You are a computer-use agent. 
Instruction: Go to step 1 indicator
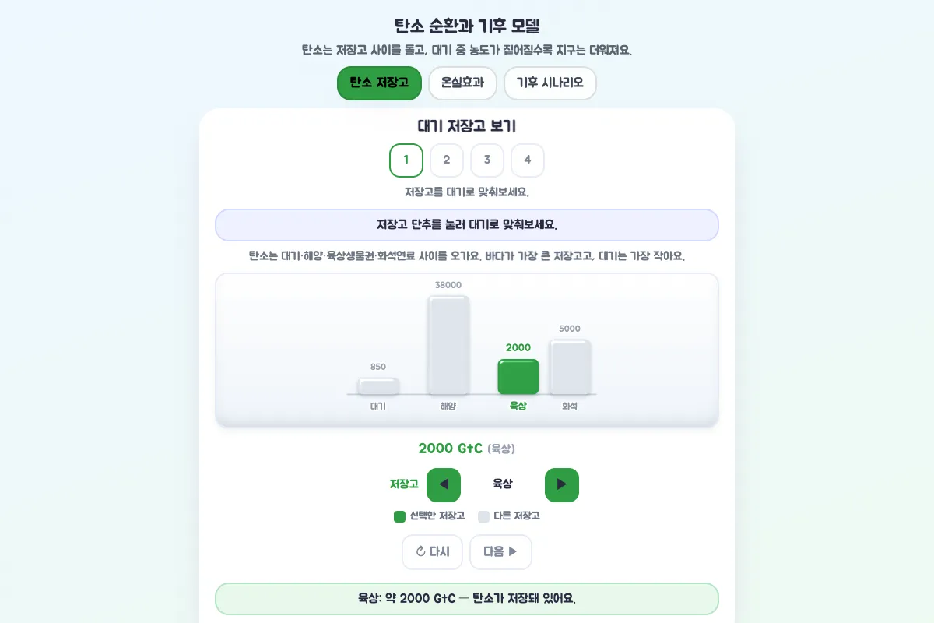tap(406, 160)
